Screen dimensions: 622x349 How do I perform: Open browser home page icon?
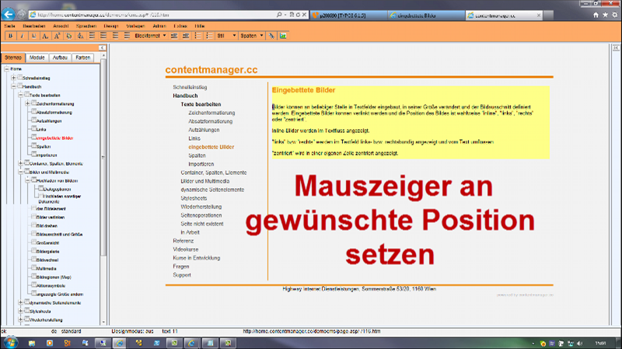click(596, 15)
